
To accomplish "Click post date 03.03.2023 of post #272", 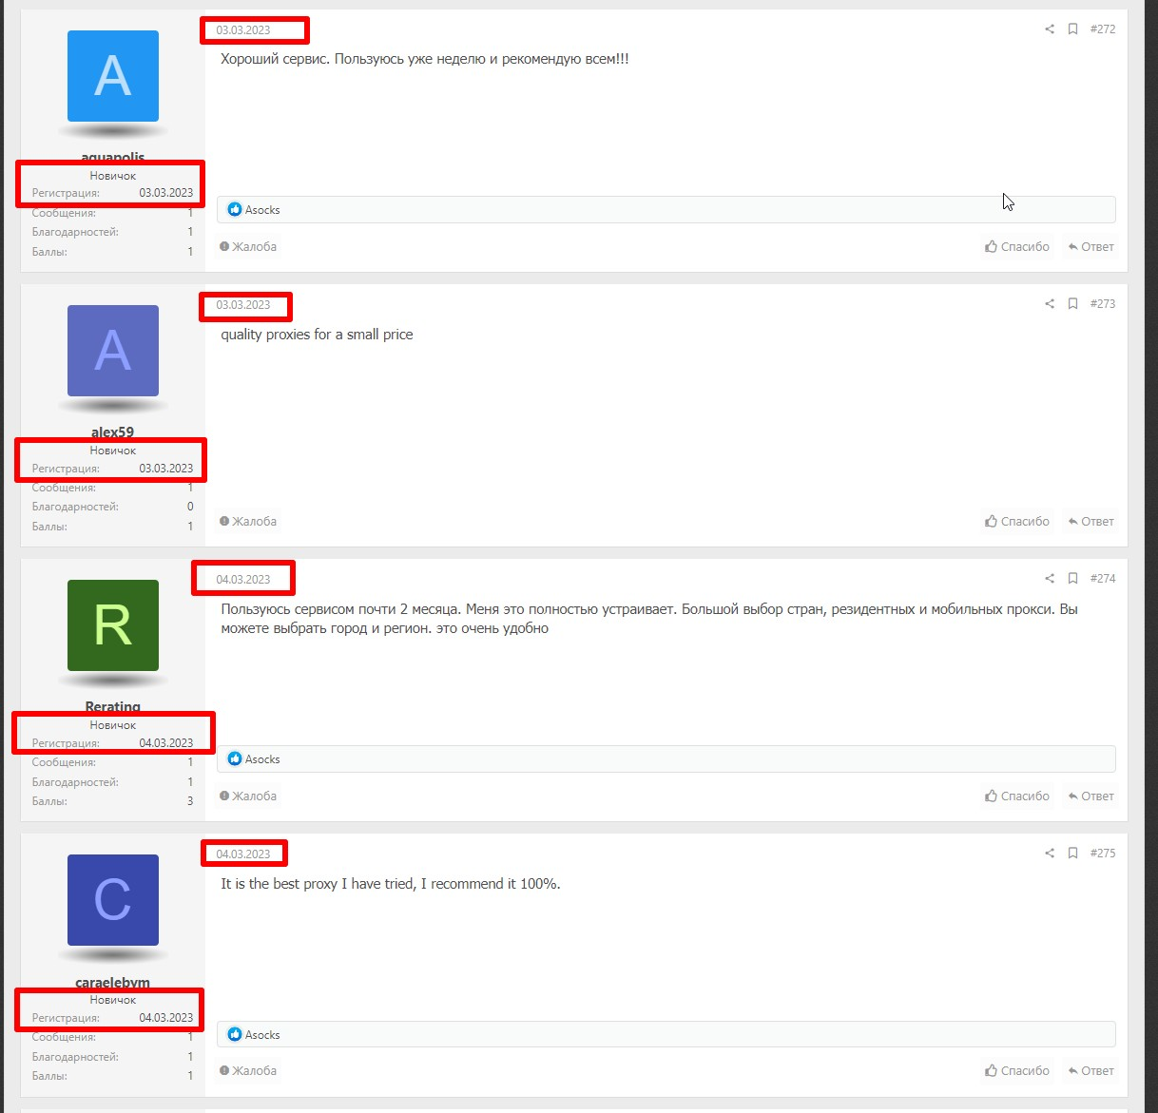I will click(x=243, y=30).
